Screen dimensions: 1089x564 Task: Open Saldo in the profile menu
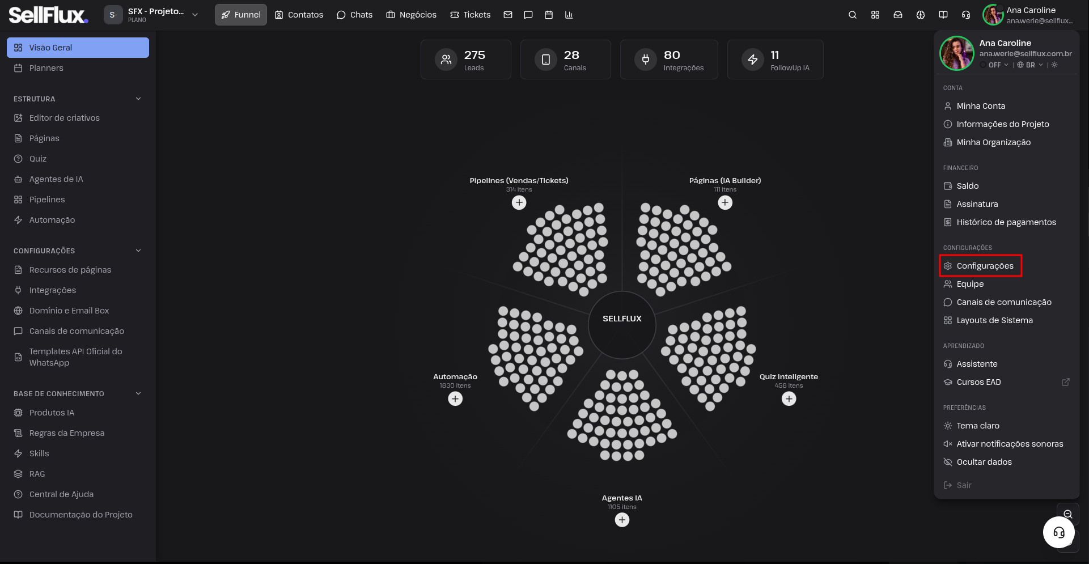point(1006,186)
